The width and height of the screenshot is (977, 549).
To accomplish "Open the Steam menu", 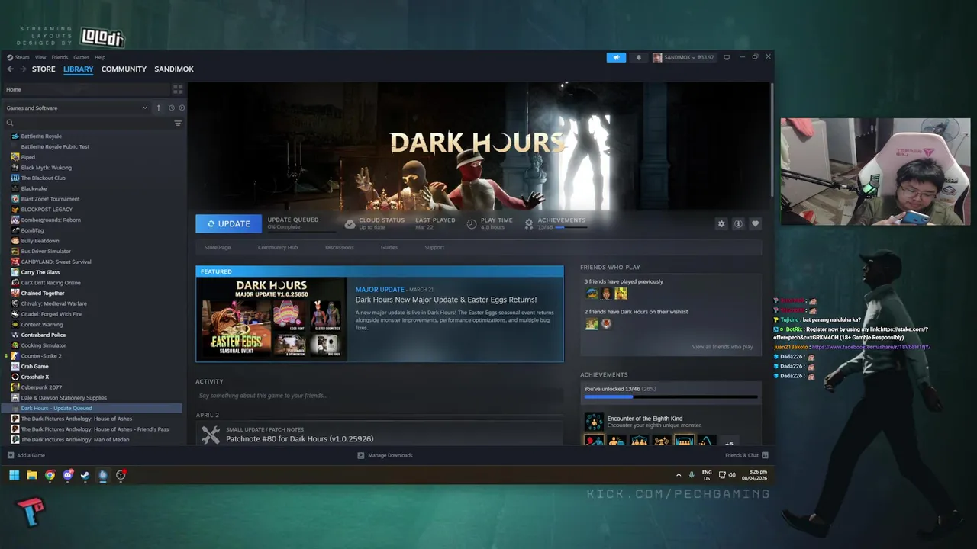I will click(x=22, y=57).
